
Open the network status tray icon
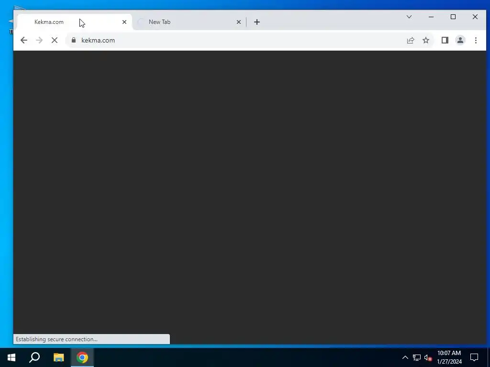[417, 357]
